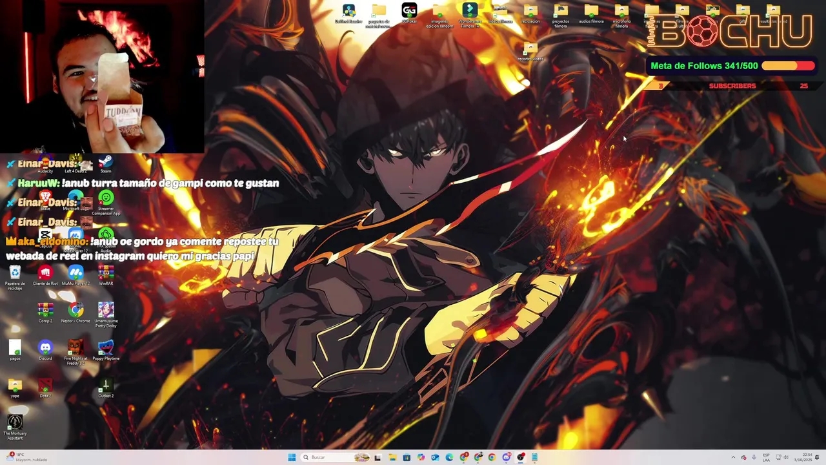The image size is (826, 465).
Task: Open the Windows Start menu
Action: [x=292, y=457]
